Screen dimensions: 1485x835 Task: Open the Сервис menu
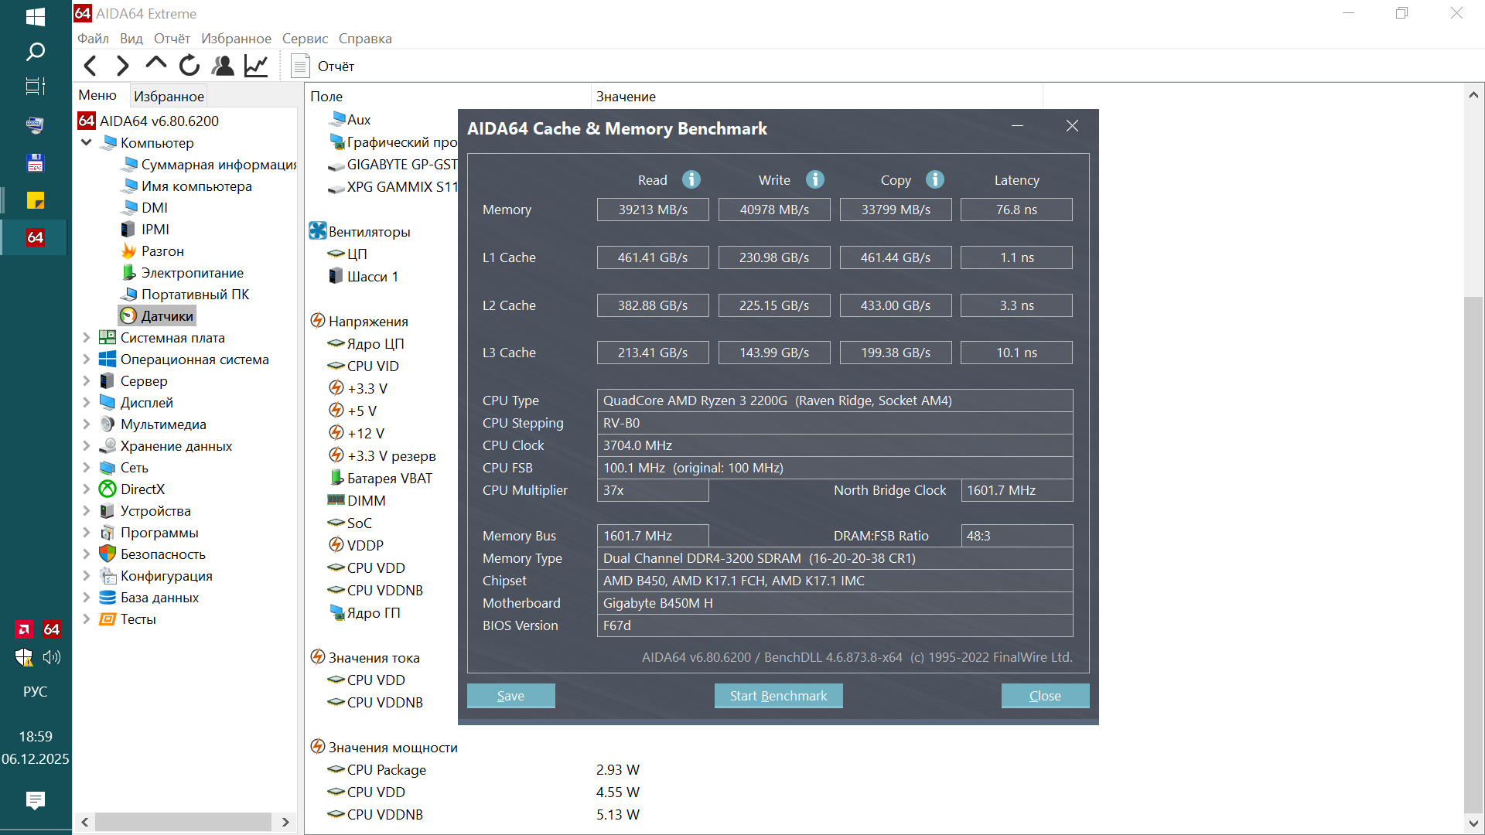pyautogui.click(x=305, y=39)
